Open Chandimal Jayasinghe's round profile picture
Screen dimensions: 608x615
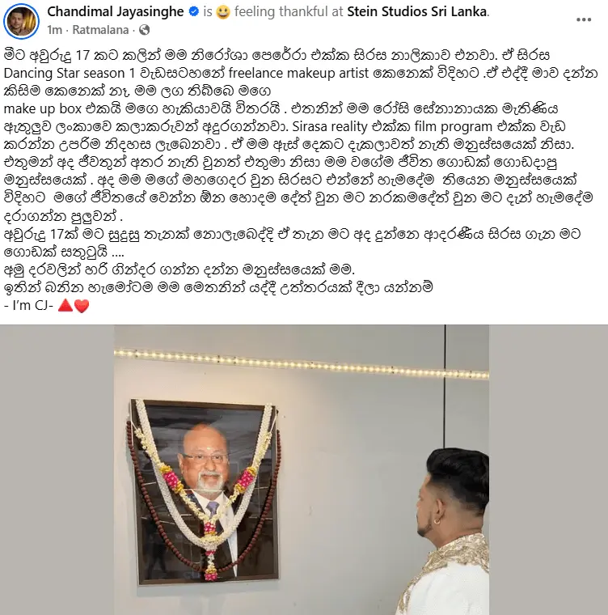click(x=21, y=21)
